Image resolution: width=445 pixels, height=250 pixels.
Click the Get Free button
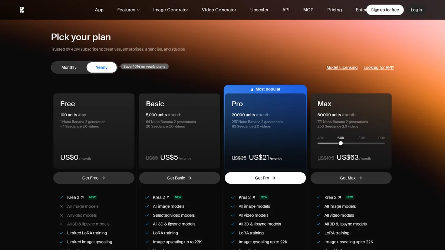pos(94,178)
